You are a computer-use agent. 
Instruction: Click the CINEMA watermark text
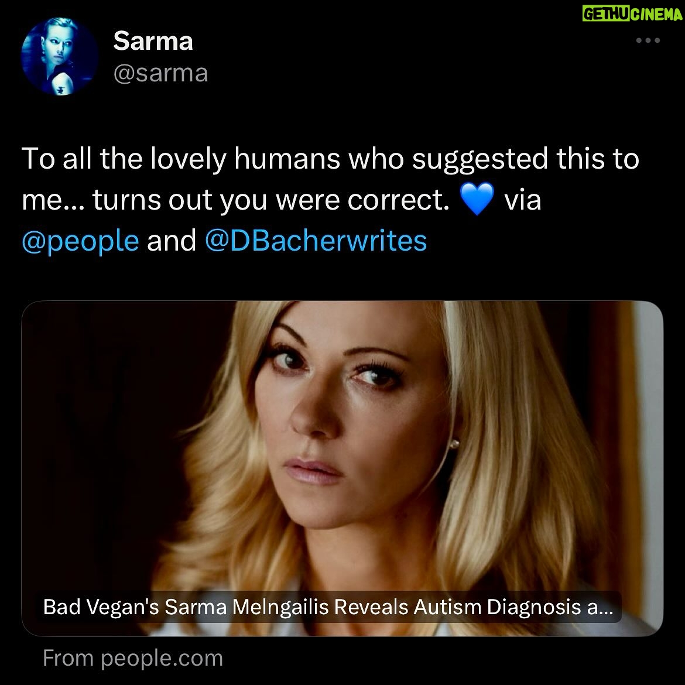pos(656,15)
